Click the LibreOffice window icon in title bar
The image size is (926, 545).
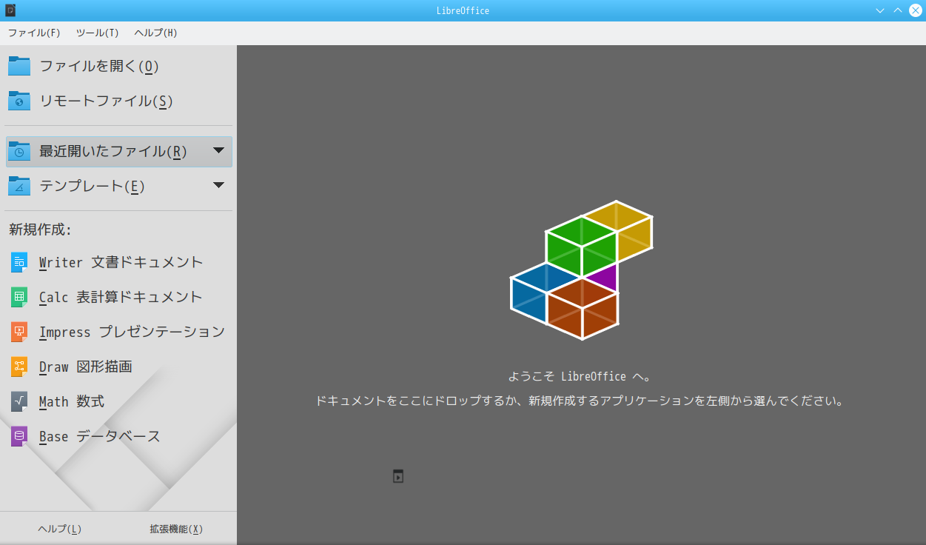pyautogui.click(x=10, y=10)
